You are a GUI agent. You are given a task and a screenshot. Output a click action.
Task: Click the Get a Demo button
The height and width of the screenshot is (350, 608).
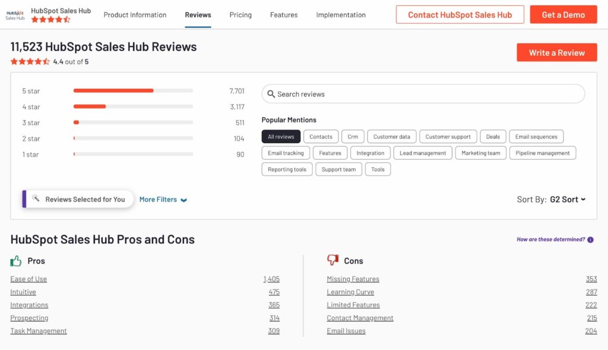[563, 15]
